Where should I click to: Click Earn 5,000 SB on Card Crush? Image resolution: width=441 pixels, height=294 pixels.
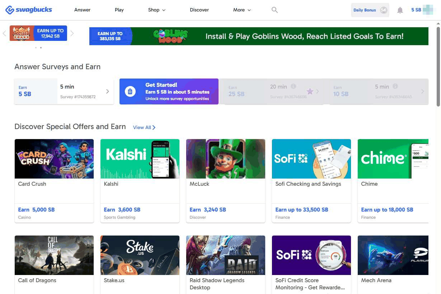[36, 210]
